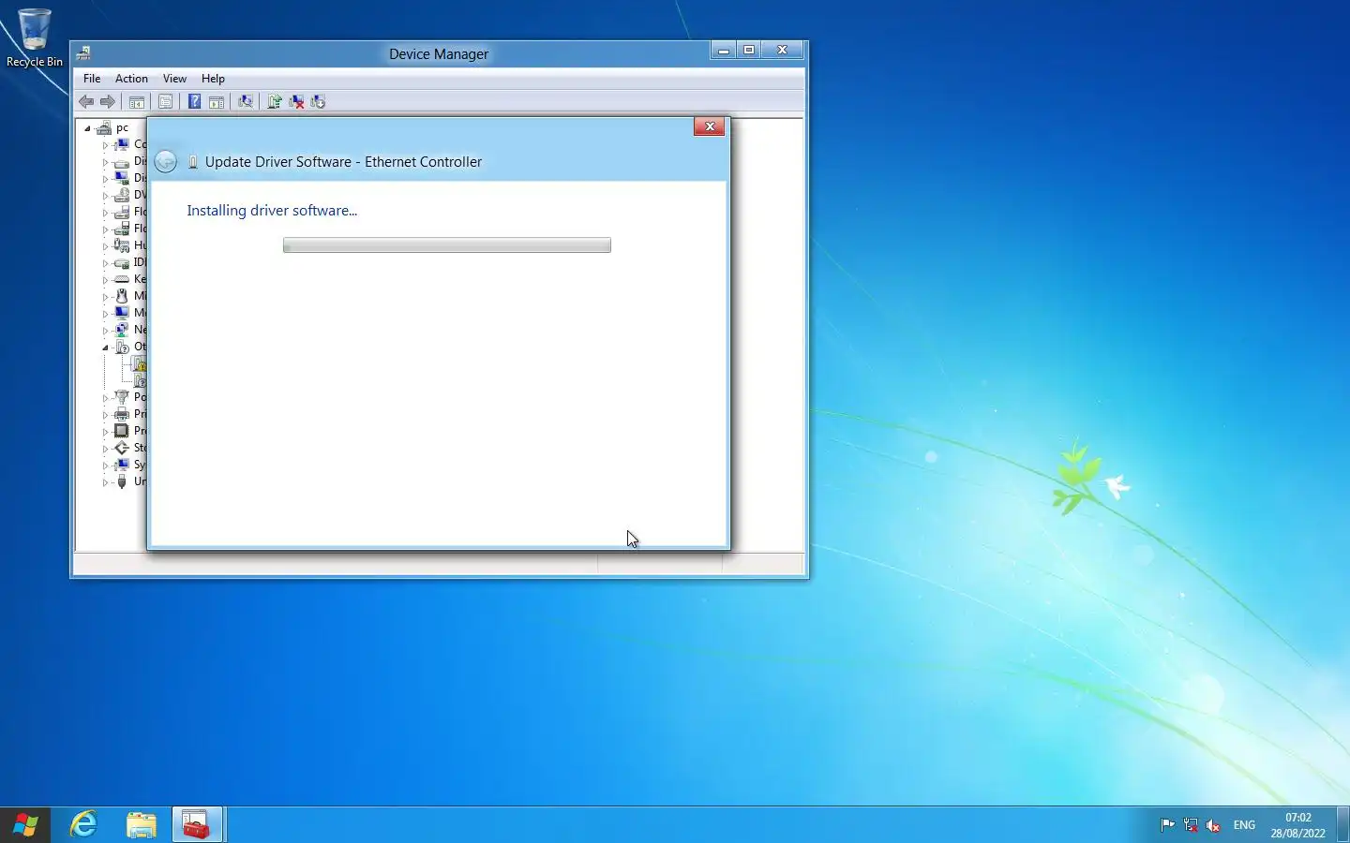The image size is (1350, 843).
Task: Collapse the pc root node triangle
Action: click(88, 128)
